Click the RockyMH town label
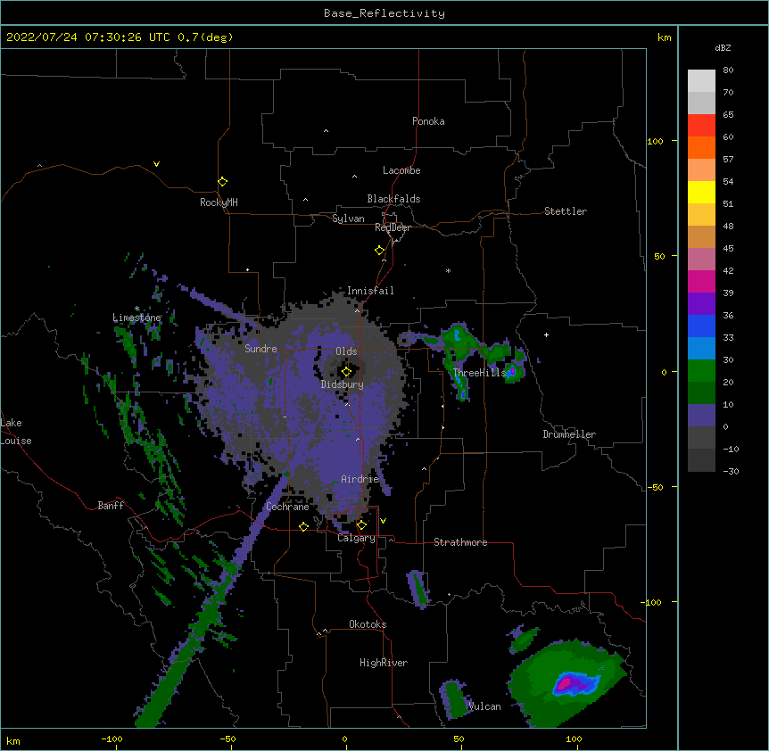Screen dimensions: 769x751 (x=219, y=202)
